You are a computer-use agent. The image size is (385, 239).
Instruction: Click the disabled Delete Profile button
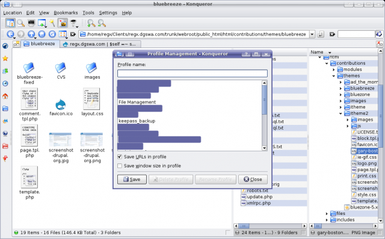171,180
